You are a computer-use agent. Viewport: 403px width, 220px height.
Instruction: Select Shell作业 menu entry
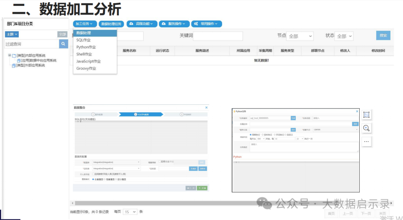tap(95, 54)
